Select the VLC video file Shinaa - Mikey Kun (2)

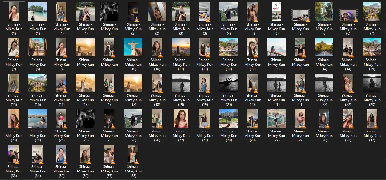pos(133,12)
